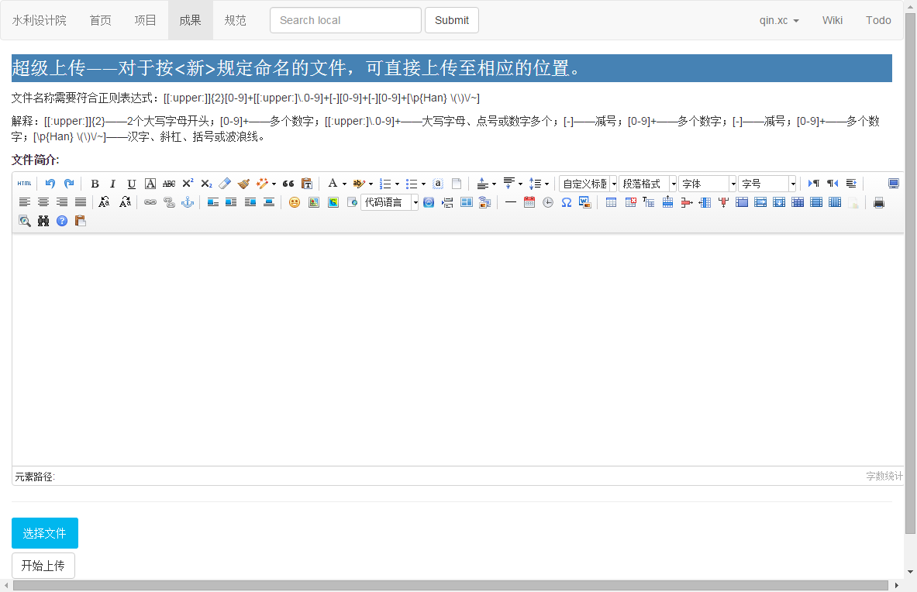Click paste as plain text icon
This screenshot has height=592, width=917.
[307, 184]
